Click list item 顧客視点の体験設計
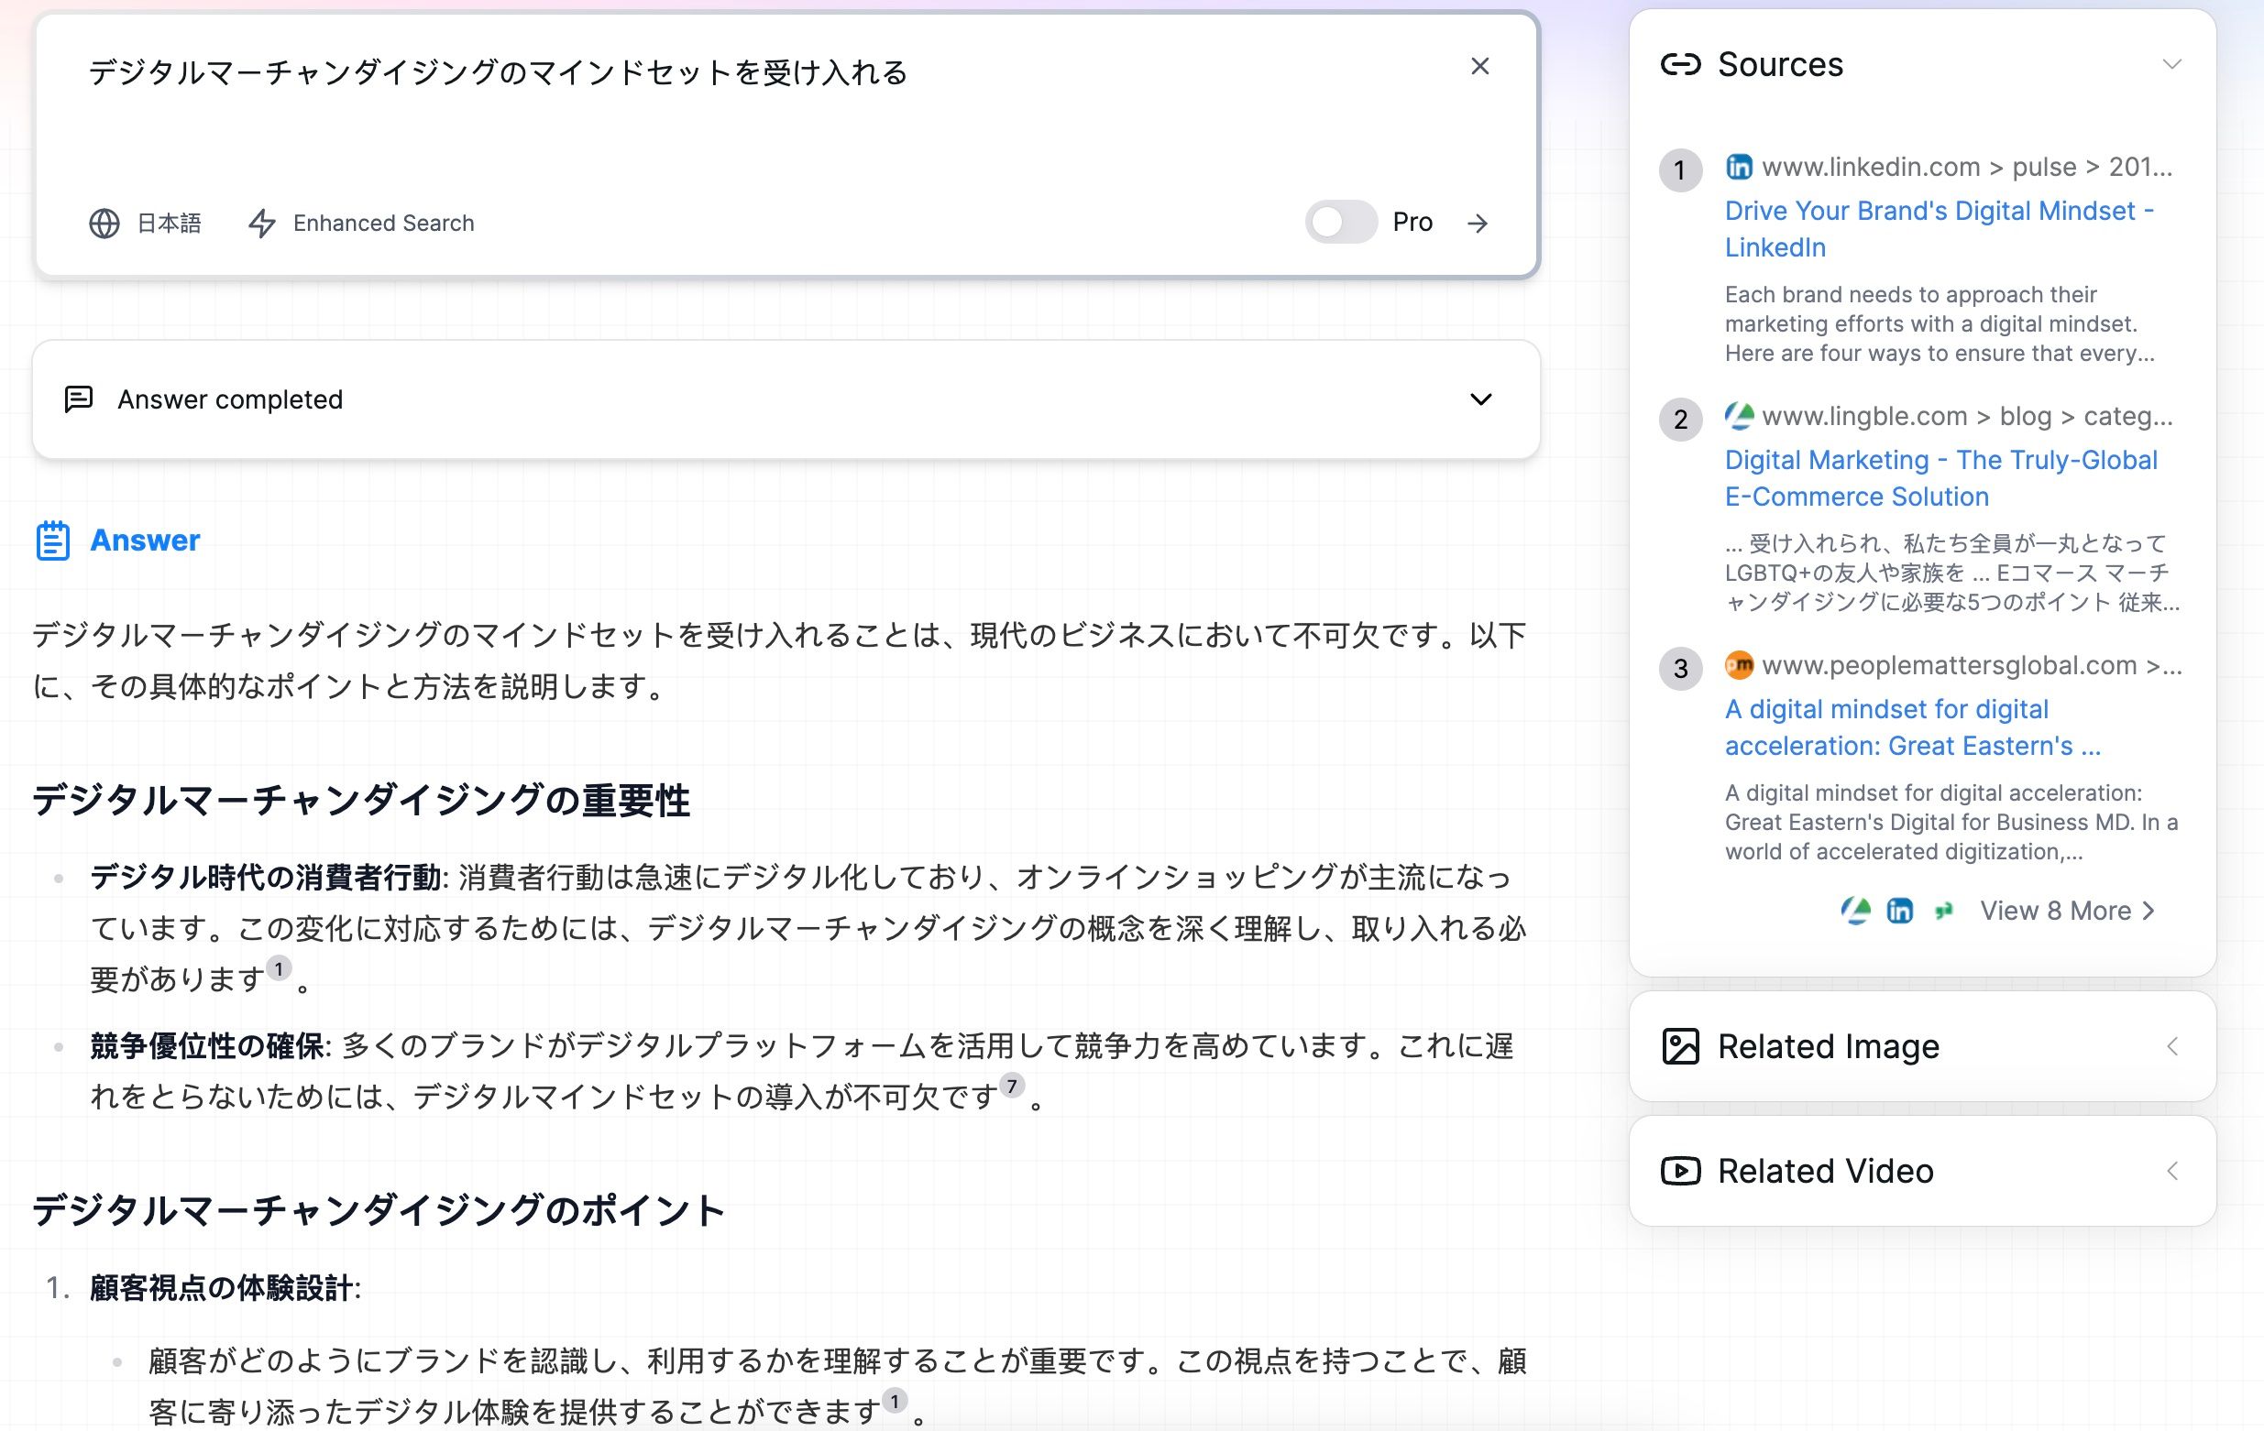 (x=225, y=1288)
